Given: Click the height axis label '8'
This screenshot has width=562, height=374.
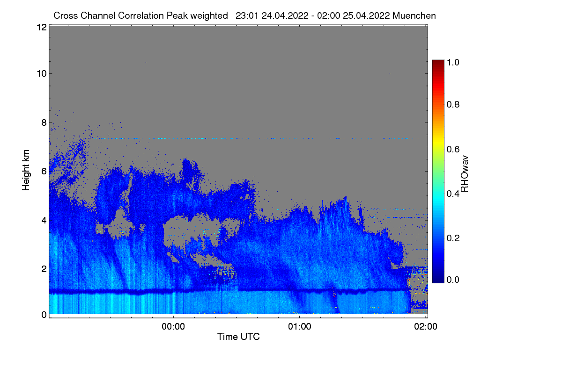Looking at the screenshot, I should coord(43,122).
